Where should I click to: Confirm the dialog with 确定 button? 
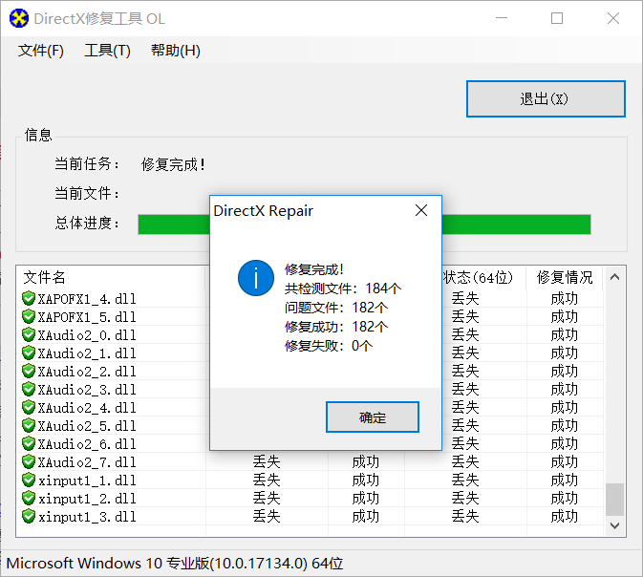[373, 417]
